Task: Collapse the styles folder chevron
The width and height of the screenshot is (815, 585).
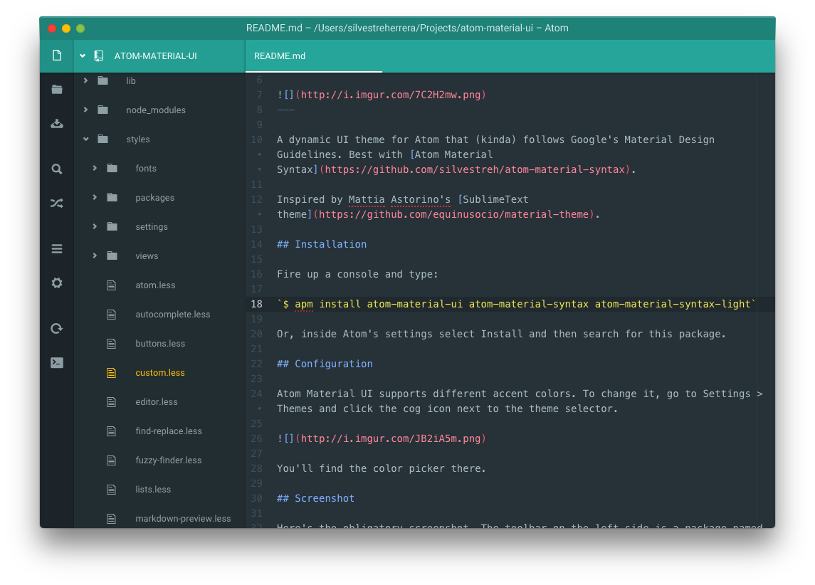Action: coord(85,139)
